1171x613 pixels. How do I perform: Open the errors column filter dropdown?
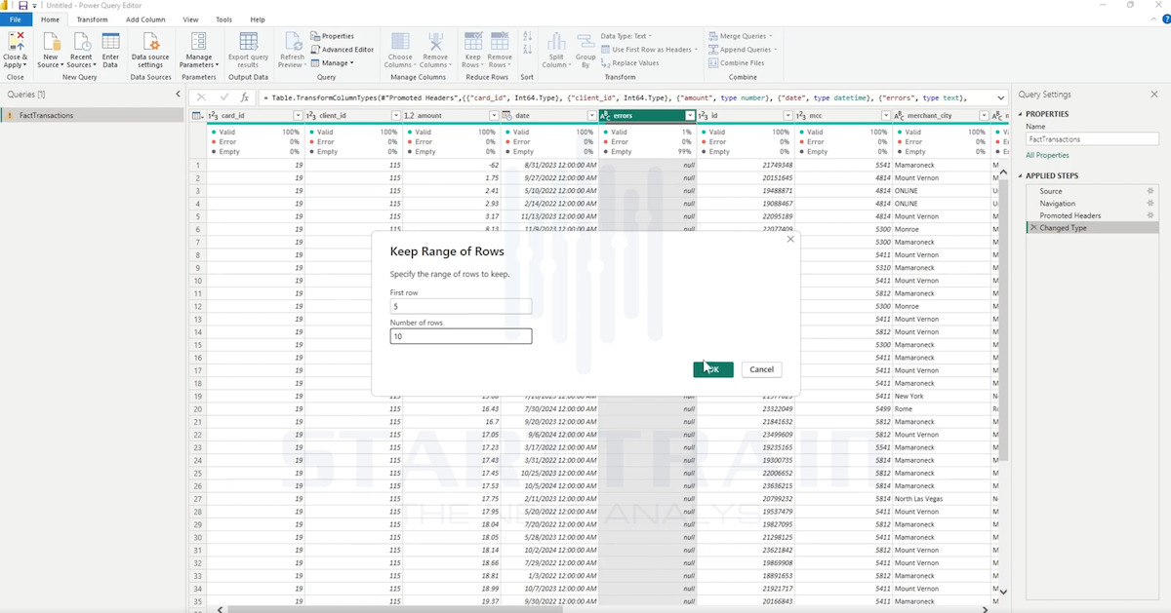(690, 116)
